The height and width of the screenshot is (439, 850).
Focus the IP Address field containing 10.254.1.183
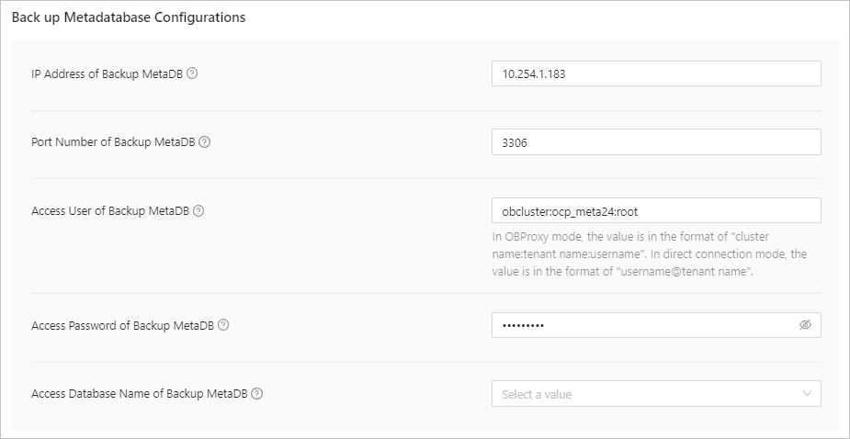[x=656, y=73]
